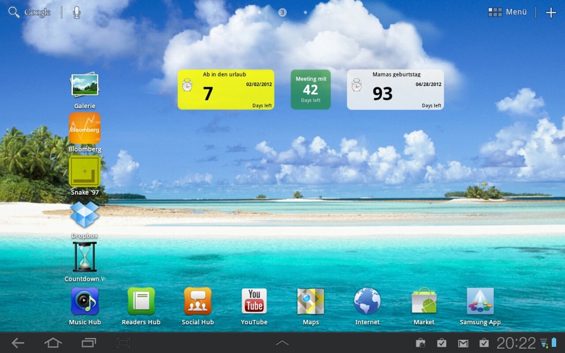This screenshot has height=353, width=565.
Task: Expand the mini apps tray arrow
Action: point(282,343)
